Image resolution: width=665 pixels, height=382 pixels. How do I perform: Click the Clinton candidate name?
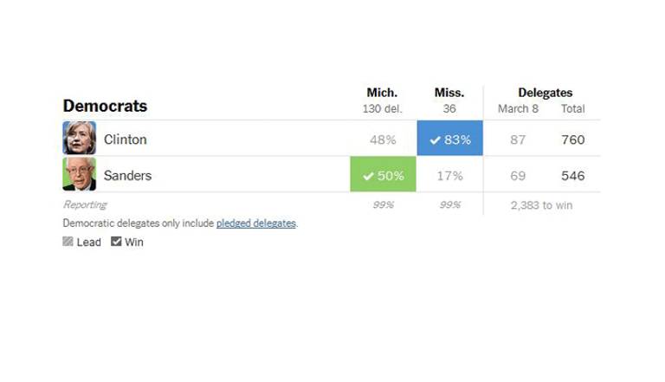126,139
